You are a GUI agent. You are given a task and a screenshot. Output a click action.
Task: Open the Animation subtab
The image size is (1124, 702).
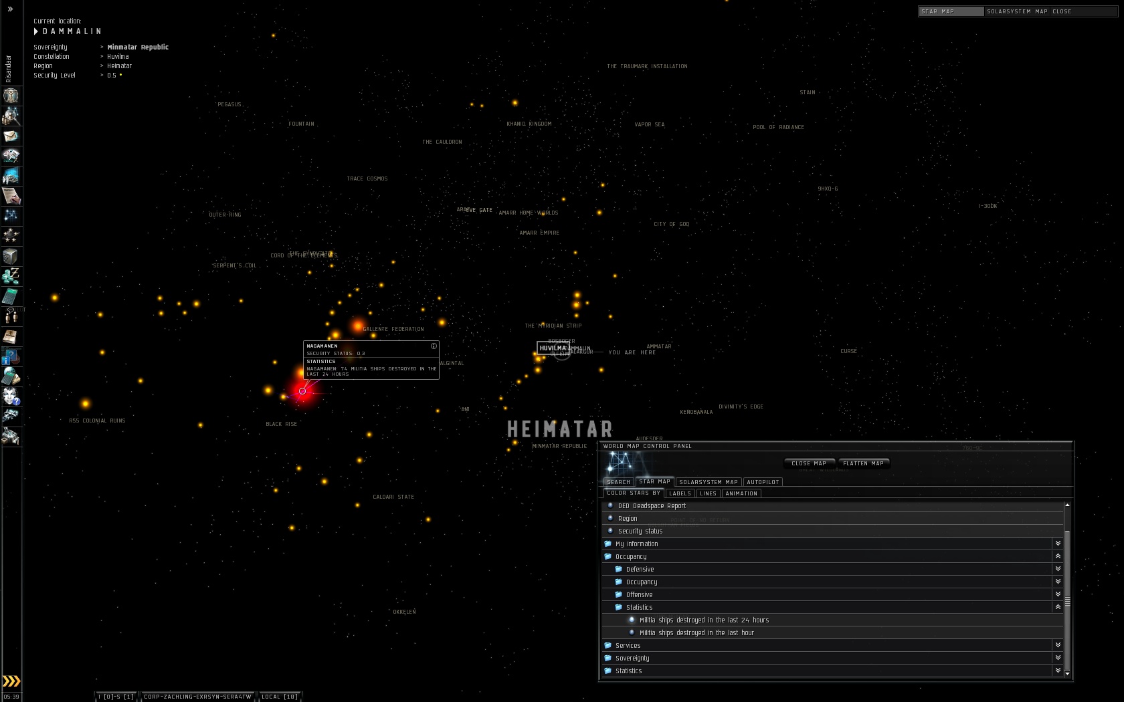[741, 493]
